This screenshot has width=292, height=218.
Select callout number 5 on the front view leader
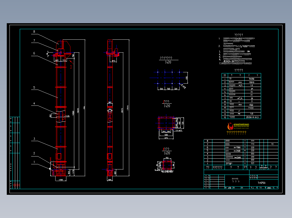(34, 87)
